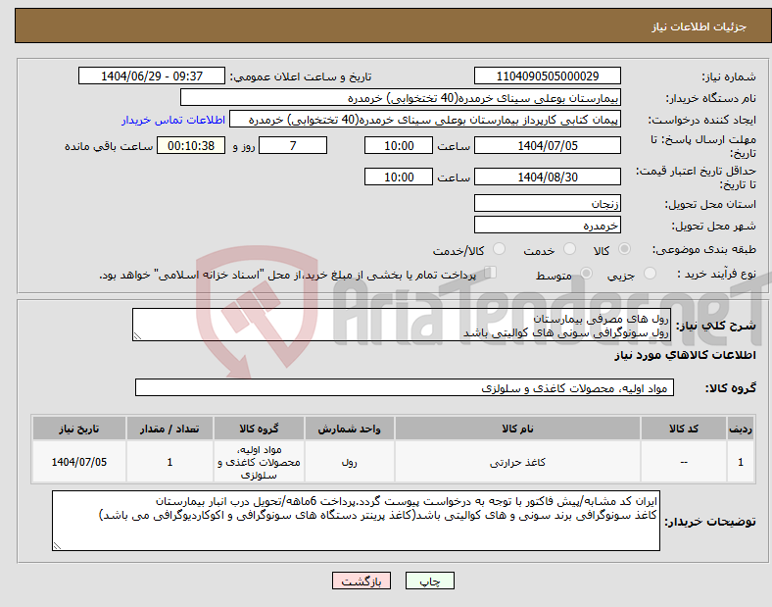Click the تاریخ نیاز column header
Viewport: 772px width, 607px height.
(79, 429)
